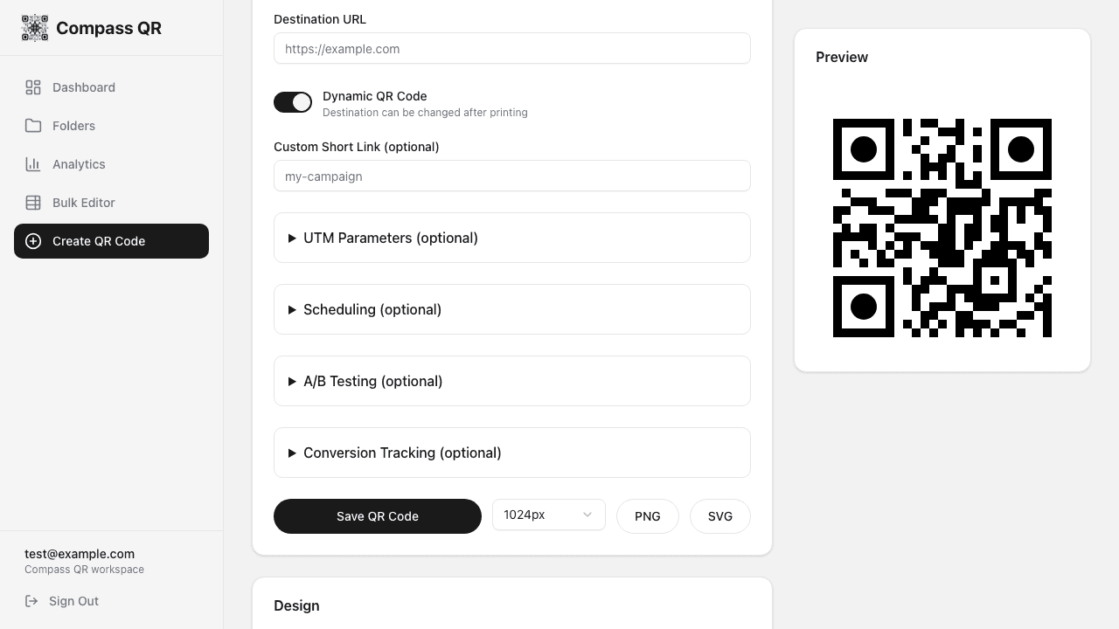Viewport: 1119px width, 629px height.
Task: Go to the Dashboard page
Action: (84, 87)
